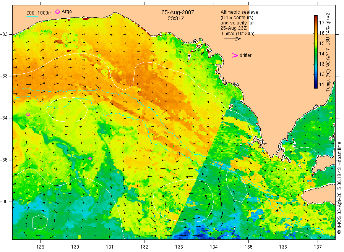Screen dimensions: 344x252
Task: Click the longitude 133 axis label
Action: [x=179, y=247]
